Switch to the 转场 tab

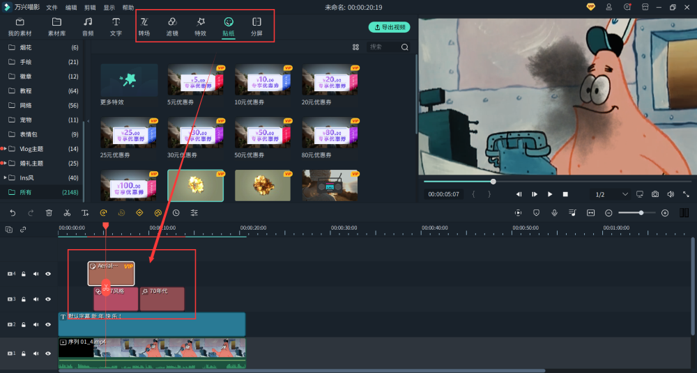point(144,26)
